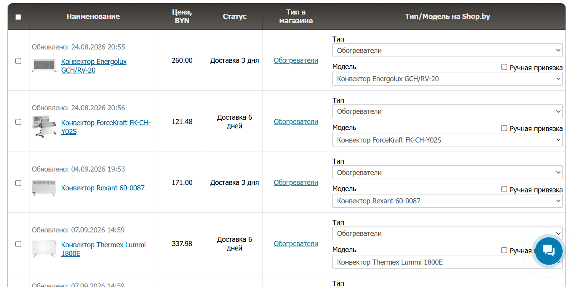Image resolution: width=571 pixels, height=287 pixels.
Task: Open Модель dropdown showing Конвектор Rexant 60-0087
Action: [x=447, y=201]
